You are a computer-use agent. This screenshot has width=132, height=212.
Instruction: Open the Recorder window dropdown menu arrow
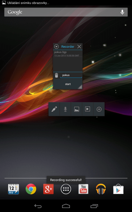click(x=56, y=47)
